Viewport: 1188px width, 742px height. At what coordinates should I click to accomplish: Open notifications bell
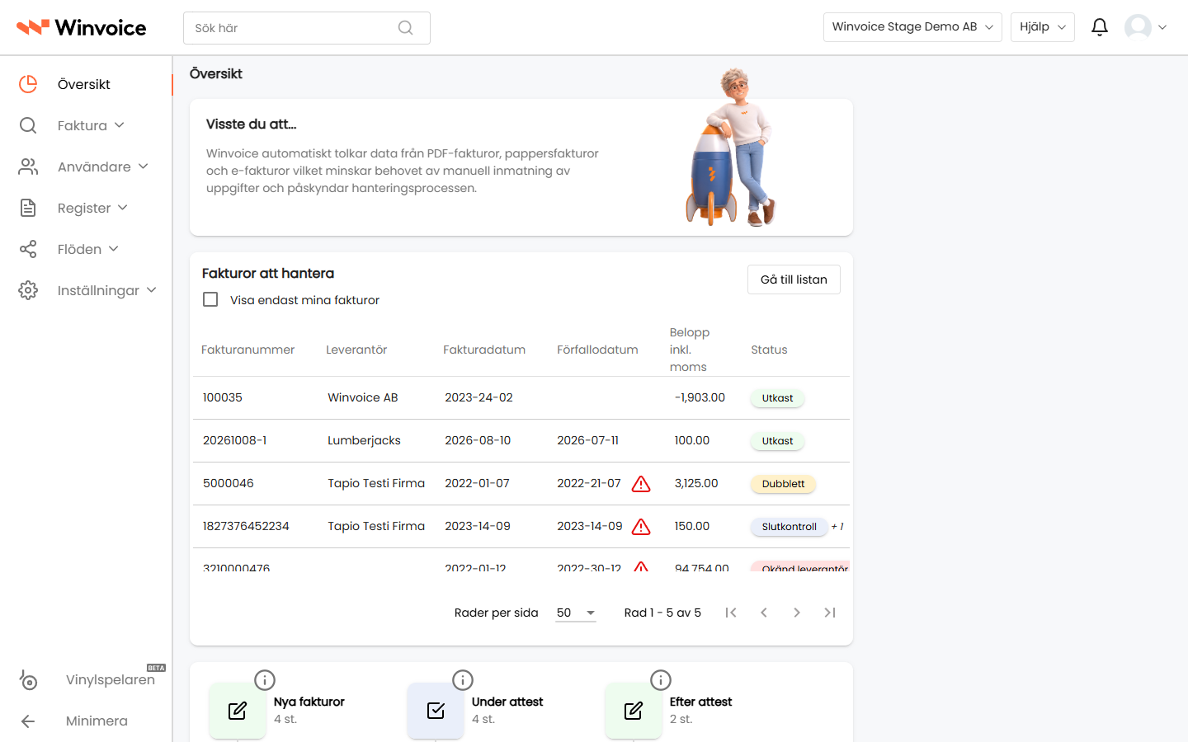[1100, 27]
